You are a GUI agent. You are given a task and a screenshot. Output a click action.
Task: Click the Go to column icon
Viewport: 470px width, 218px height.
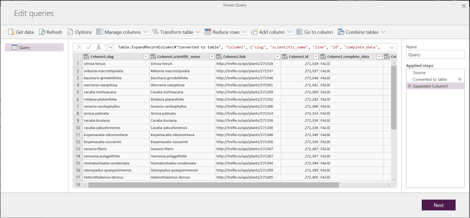[x=300, y=32]
